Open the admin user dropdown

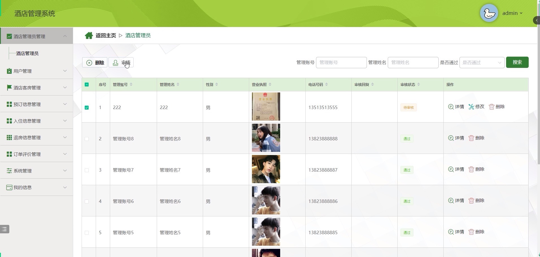512,13
